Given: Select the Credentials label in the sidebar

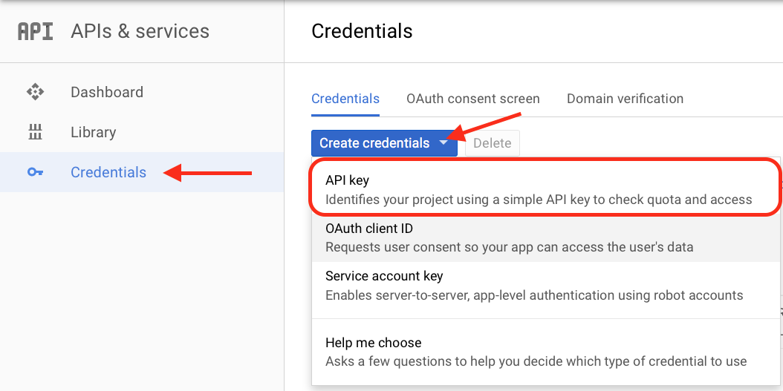Looking at the screenshot, I should 108,172.
